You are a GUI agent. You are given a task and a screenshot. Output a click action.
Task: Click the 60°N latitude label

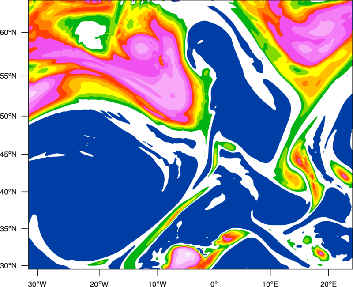tap(8, 33)
